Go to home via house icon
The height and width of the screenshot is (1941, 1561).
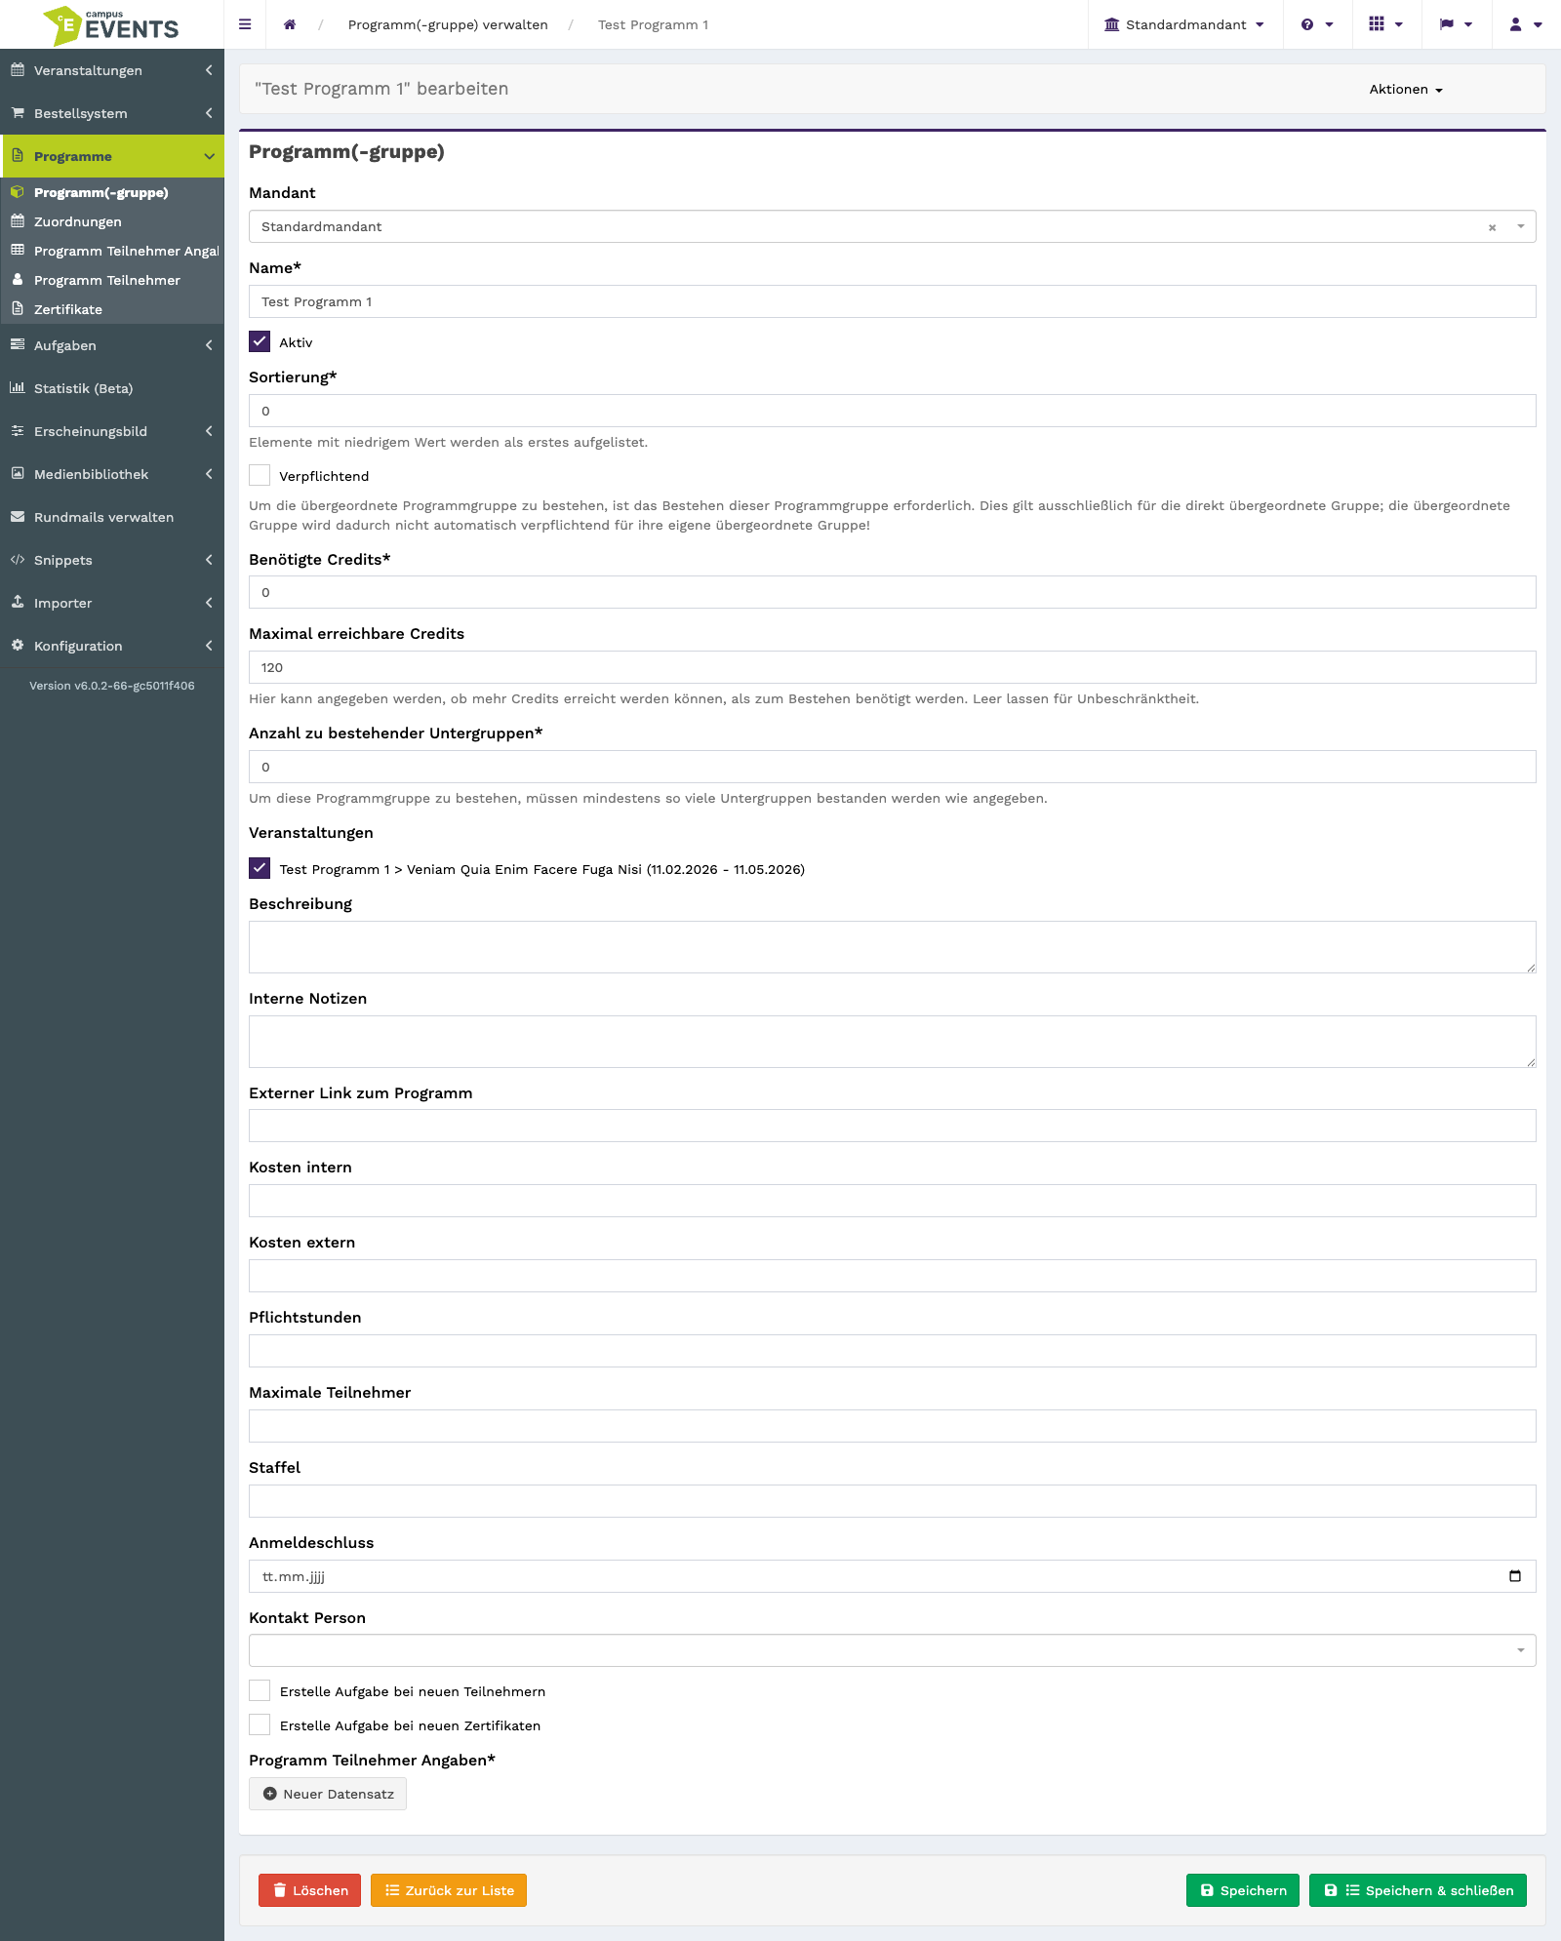pos(290,24)
